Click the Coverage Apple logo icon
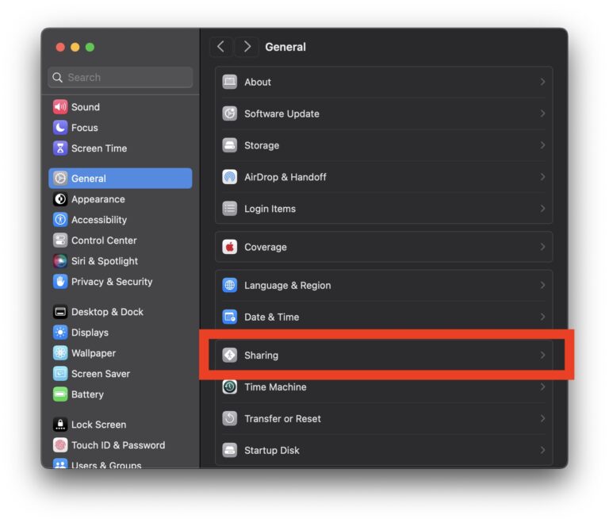The width and height of the screenshot is (609, 523). click(x=229, y=247)
